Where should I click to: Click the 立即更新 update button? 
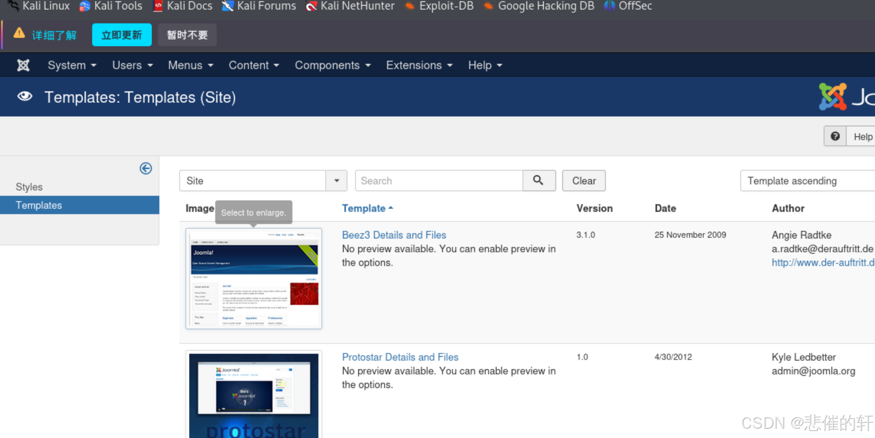click(122, 35)
